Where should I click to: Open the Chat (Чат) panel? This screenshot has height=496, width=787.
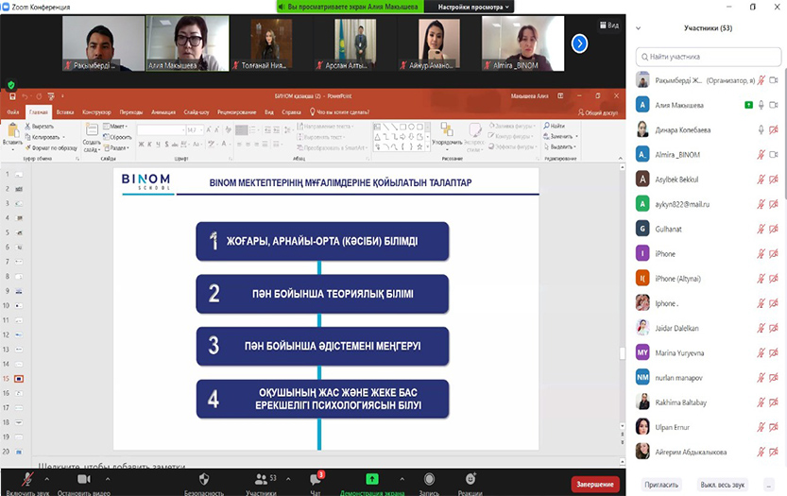tap(316, 479)
